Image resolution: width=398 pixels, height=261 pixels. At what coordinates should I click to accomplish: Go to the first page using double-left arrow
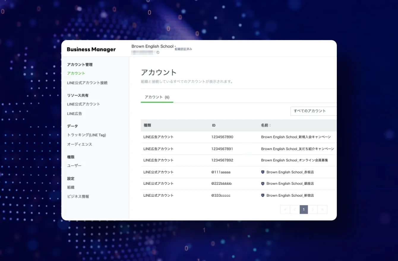click(x=285, y=209)
